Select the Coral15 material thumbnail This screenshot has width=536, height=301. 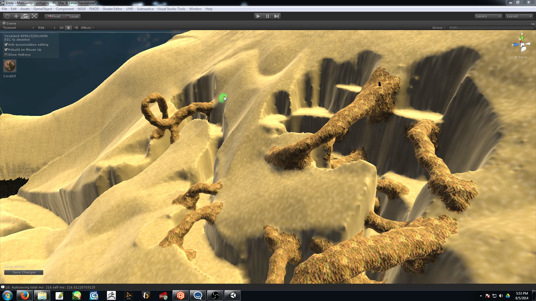10,66
